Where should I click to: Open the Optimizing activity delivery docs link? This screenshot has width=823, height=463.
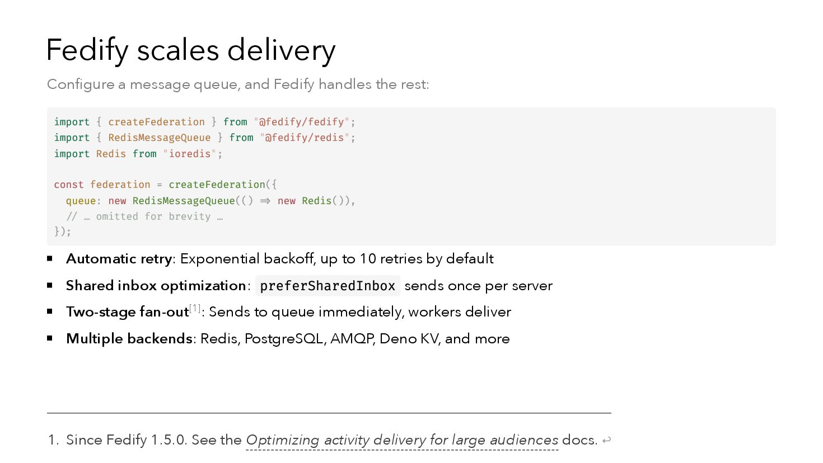[x=401, y=440]
